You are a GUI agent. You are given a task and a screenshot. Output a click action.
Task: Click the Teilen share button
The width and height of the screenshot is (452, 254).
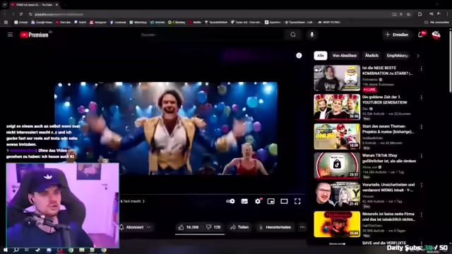coord(239,227)
